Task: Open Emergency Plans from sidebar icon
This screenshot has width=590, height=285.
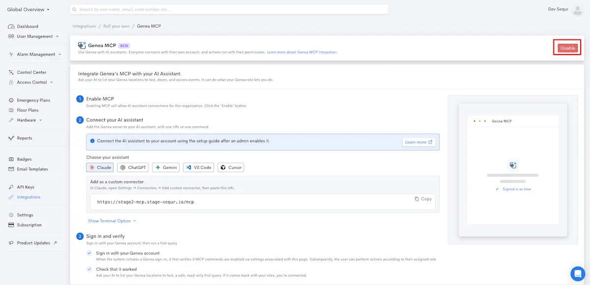Action: [x=11, y=100]
